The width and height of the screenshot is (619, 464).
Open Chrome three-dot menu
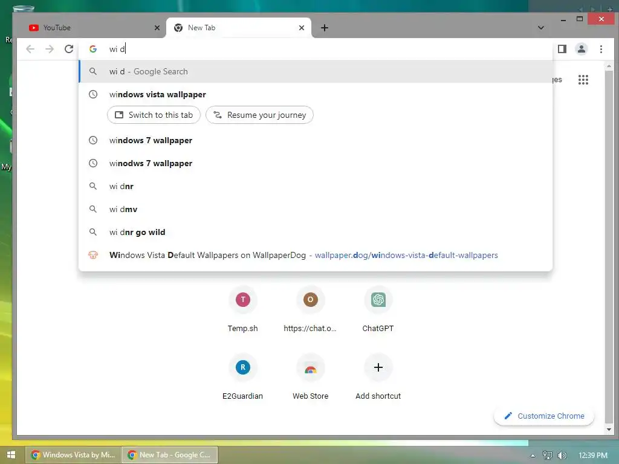click(x=601, y=49)
